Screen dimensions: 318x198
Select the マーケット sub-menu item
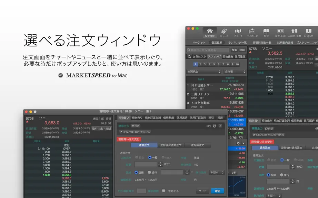click(x=199, y=42)
